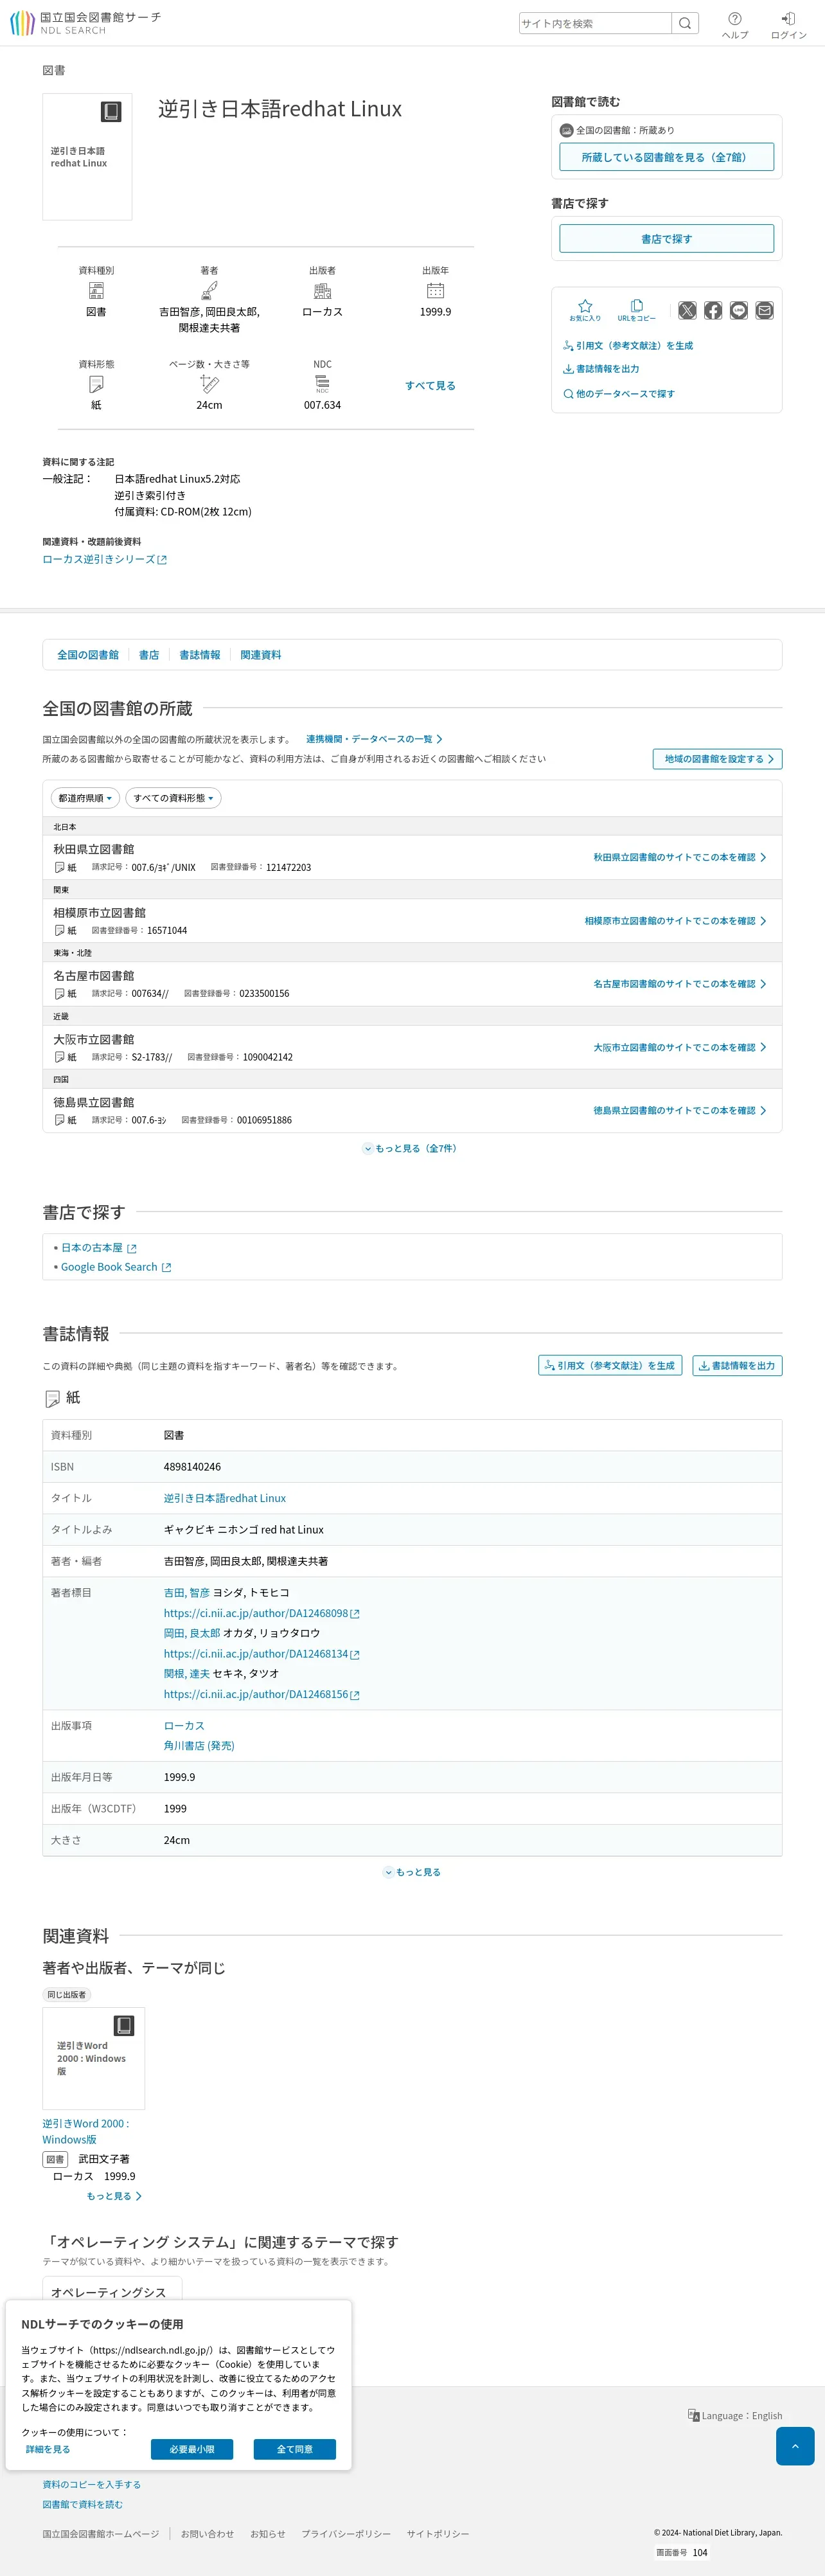Expand もっと見る(全7件) library list
This screenshot has height=2576, width=825.
[412, 1148]
